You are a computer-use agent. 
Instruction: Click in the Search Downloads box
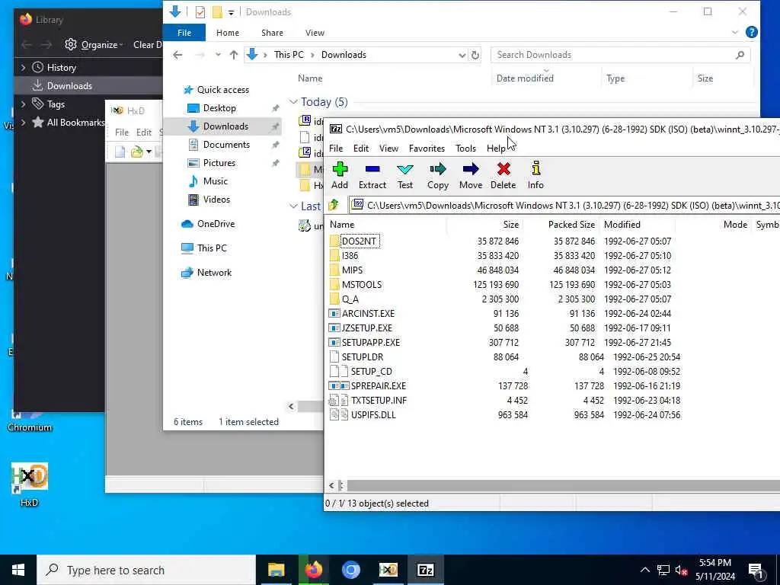click(x=620, y=55)
